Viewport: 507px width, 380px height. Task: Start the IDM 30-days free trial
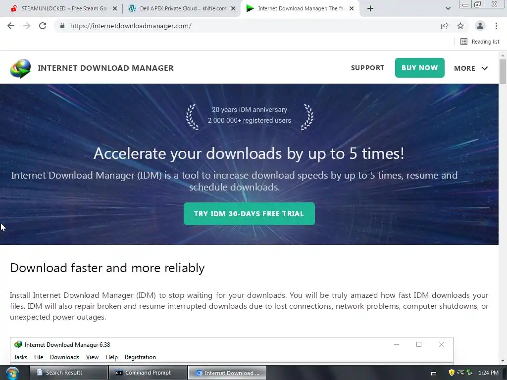(x=249, y=214)
